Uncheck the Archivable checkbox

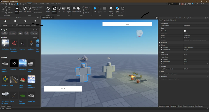click(185, 31)
